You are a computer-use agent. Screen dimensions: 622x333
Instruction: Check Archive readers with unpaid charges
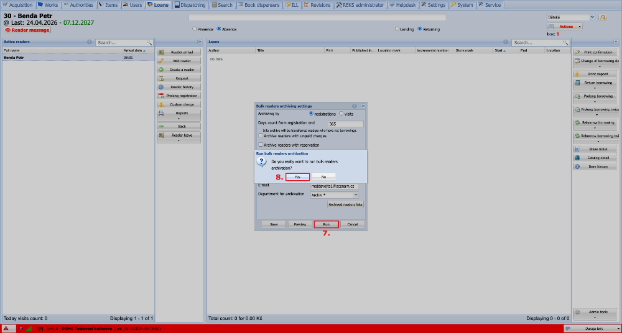coord(261,135)
